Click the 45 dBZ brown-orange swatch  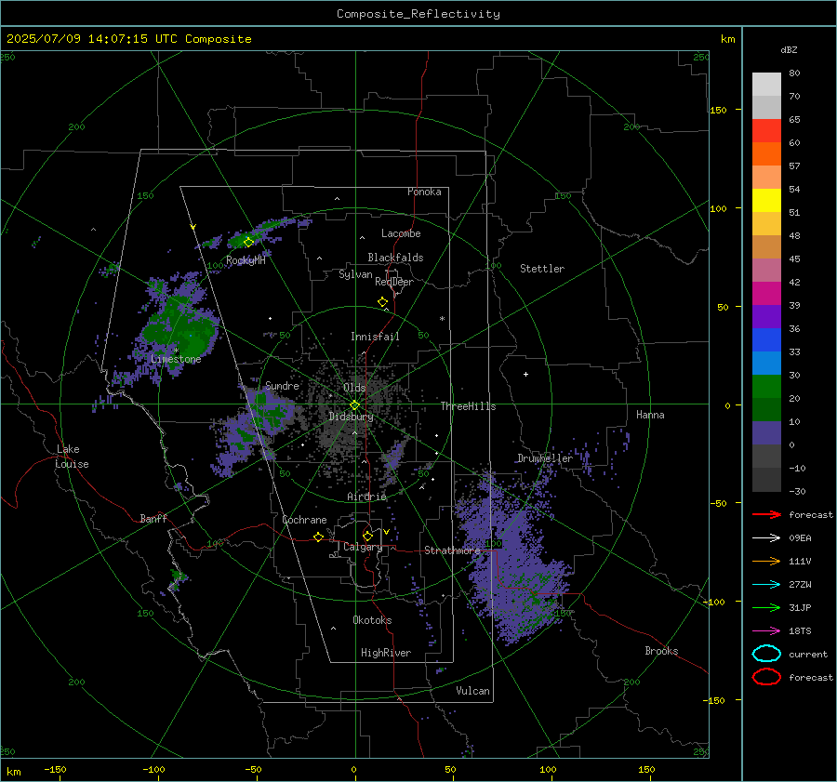point(766,246)
